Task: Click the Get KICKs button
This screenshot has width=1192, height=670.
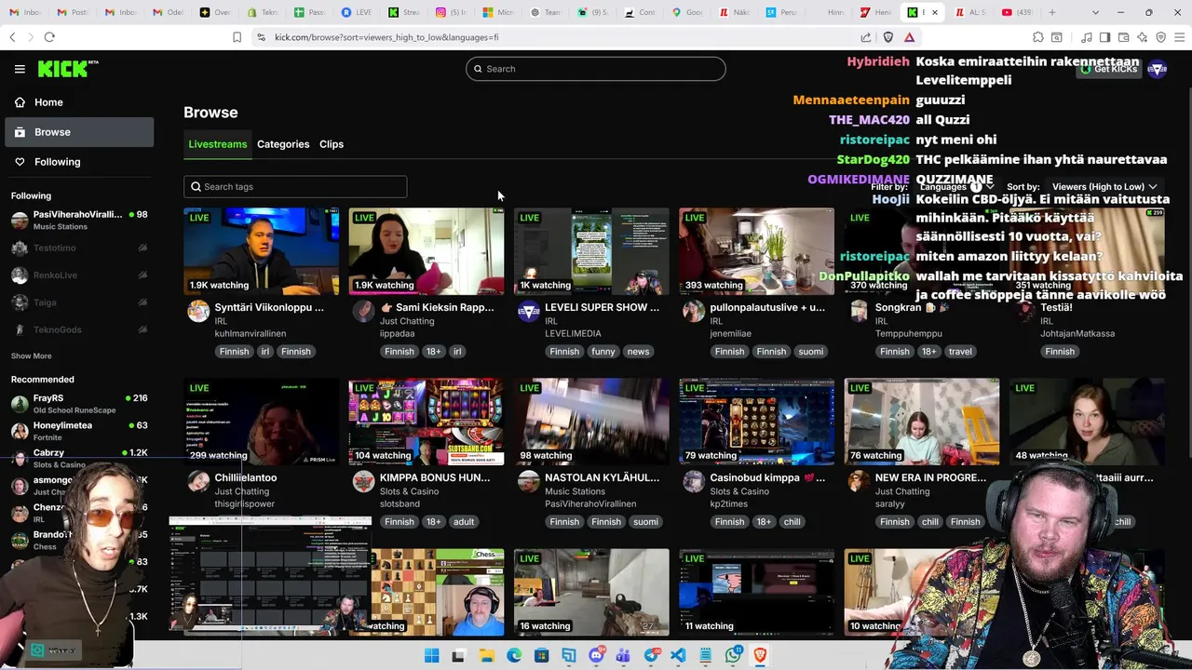Action: click(x=1108, y=69)
